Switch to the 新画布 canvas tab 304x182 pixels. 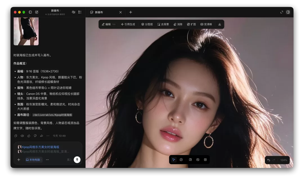(106, 12)
